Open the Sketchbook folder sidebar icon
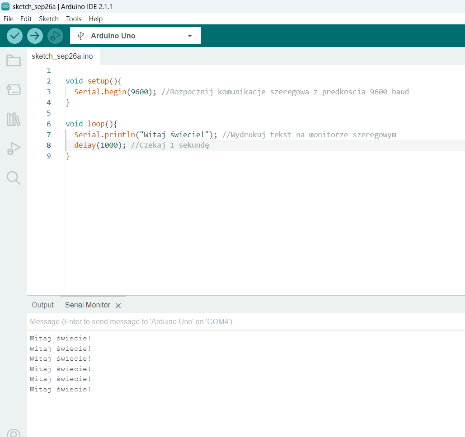465x437 pixels. click(x=14, y=60)
